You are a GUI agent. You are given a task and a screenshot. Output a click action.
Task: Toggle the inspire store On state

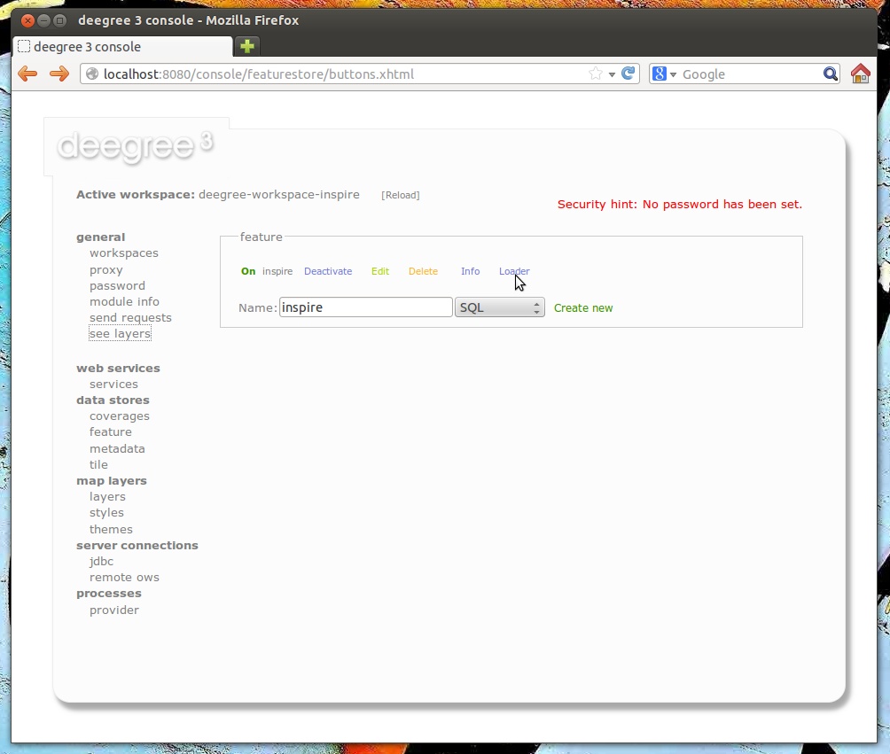point(248,271)
